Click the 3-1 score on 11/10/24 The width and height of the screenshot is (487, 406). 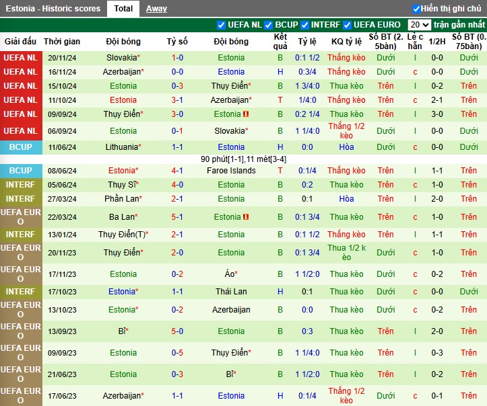click(177, 100)
